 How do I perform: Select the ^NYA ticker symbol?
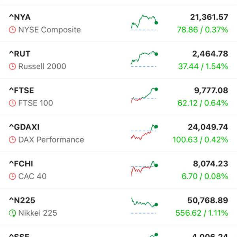(x=20, y=17)
